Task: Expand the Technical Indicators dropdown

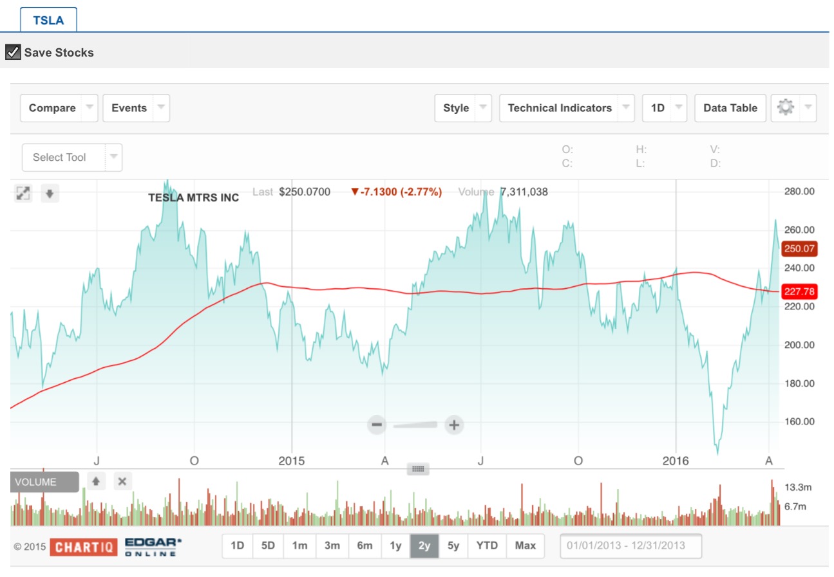Action: [x=566, y=108]
